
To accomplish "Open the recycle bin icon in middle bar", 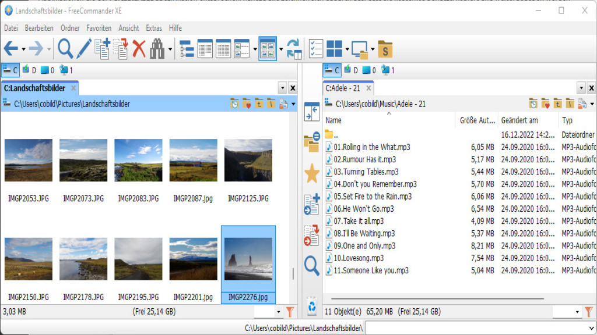I will click(312, 307).
